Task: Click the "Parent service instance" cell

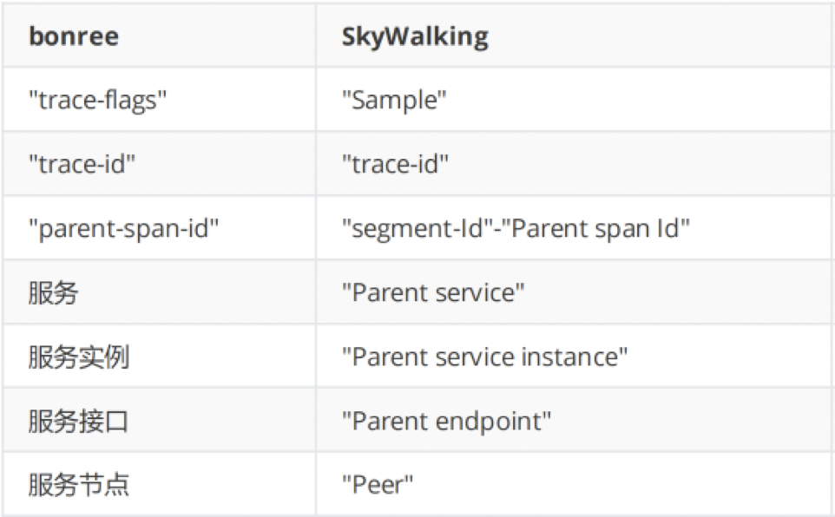Action: (x=484, y=357)
